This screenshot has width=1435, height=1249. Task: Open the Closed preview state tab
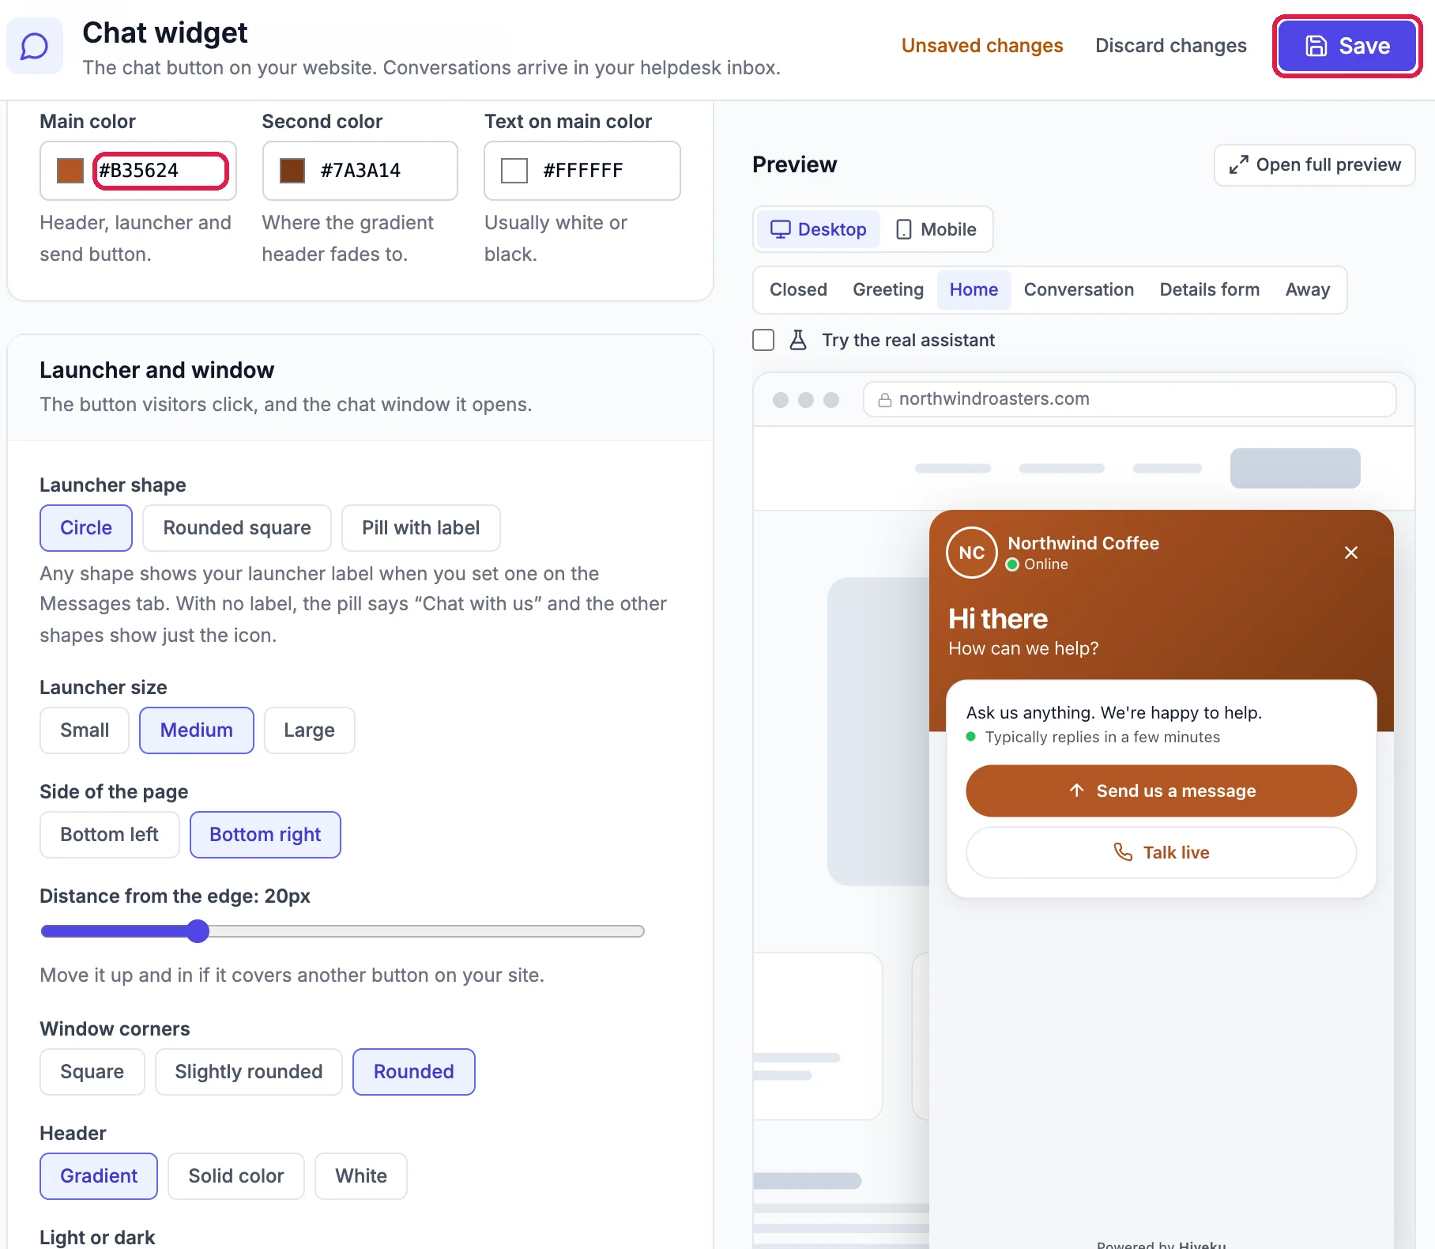[798, 290]
